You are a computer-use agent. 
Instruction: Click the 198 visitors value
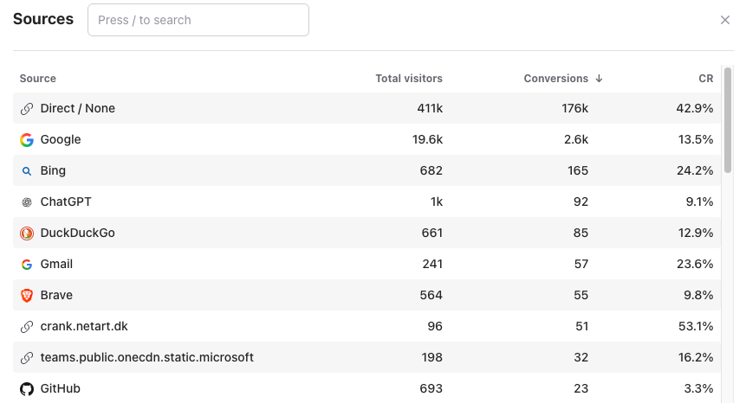[432, 357]
